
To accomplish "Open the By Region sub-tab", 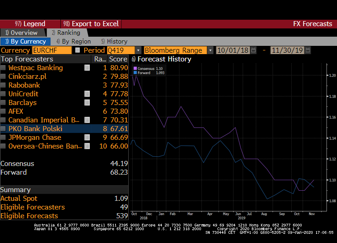I will (73, 41).
